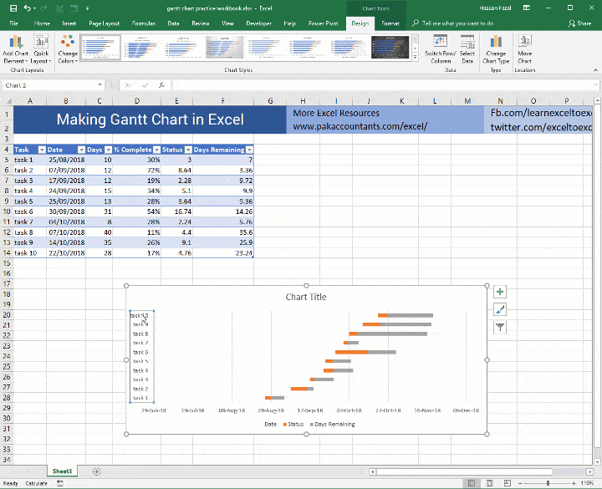Open Customize Quick Access Toolbar dropdown
This screenshot has height=489, width=602.
pos(88,8)
